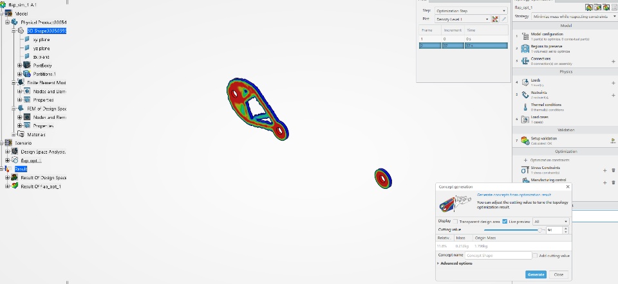This screenshot has width=618, height=284.
Task: Open Model configuration step icon
Action: [x=525, y=36]
